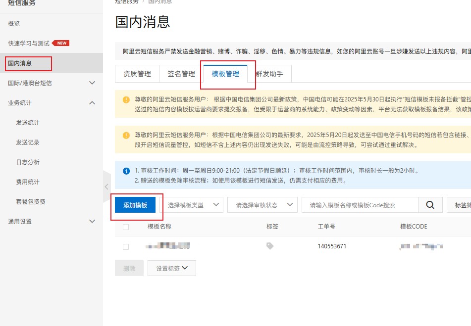Click the 工单号 column header
This screenshot has width=471, height=326.
click(326, 227)
